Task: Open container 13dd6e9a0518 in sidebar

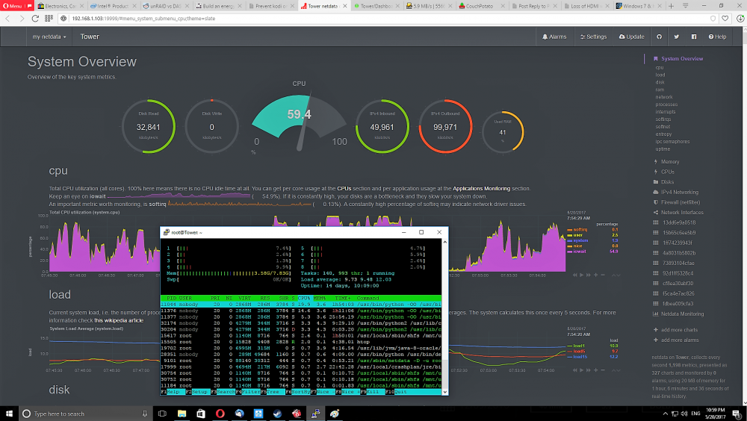Action: click(679, 222)
